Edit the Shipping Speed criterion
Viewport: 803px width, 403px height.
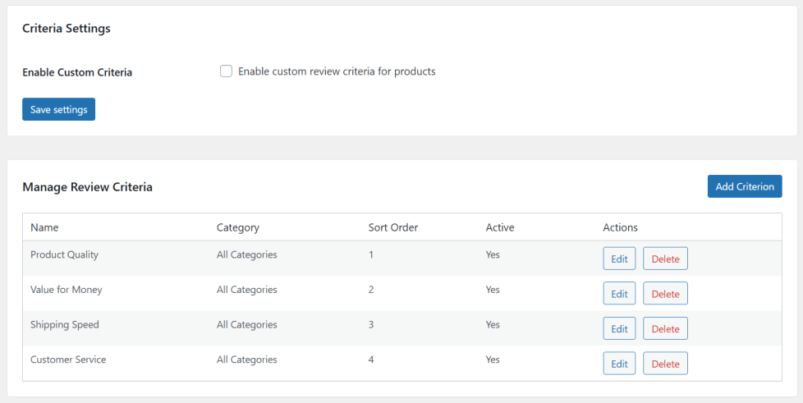pyautogui.click(x=619, y=328)
